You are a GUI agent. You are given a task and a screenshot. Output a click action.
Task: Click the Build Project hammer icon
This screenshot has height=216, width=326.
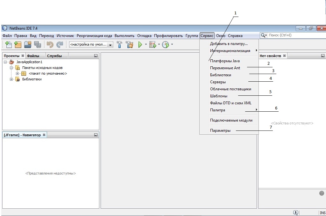coord(120,45)
